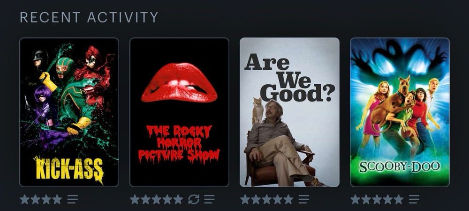Click the last star under Scooby-Doo
The height and width of the screenshot is (211, 469).
398,199
